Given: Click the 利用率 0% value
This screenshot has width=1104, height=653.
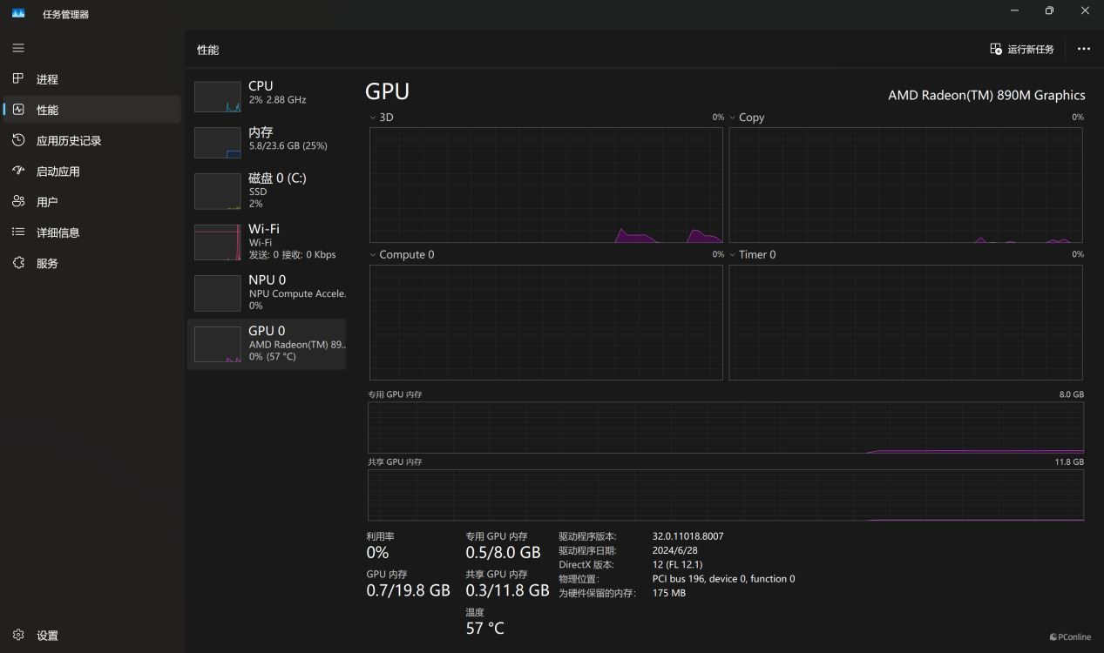Looking at the screenshot, I should click(377, 552).
